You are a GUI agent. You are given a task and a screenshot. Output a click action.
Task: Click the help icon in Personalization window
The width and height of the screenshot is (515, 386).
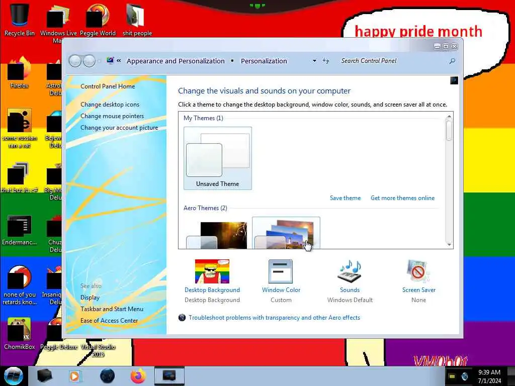[x=454, y=80]
